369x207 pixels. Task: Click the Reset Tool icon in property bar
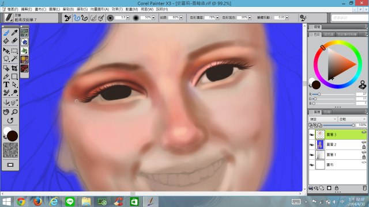67,18
